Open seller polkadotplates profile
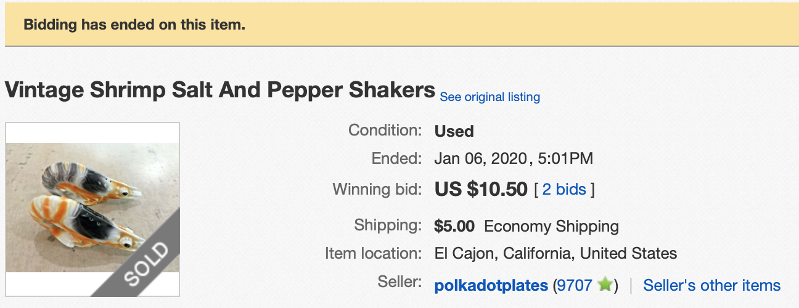 491,285
